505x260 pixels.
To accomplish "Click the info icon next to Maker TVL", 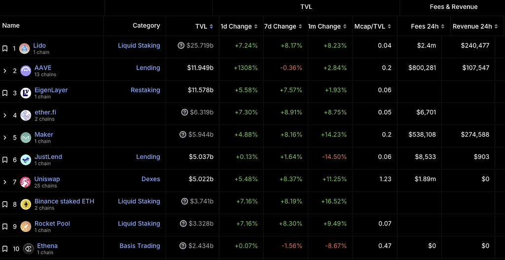I will pyautogui.click(x=182, y=135).
